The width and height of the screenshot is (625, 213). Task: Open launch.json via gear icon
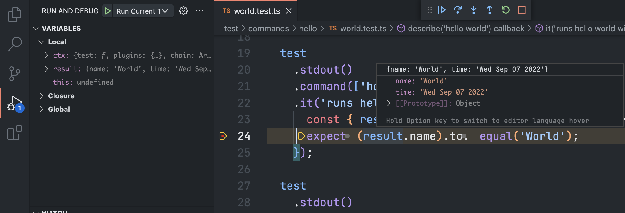pos(183,11)
